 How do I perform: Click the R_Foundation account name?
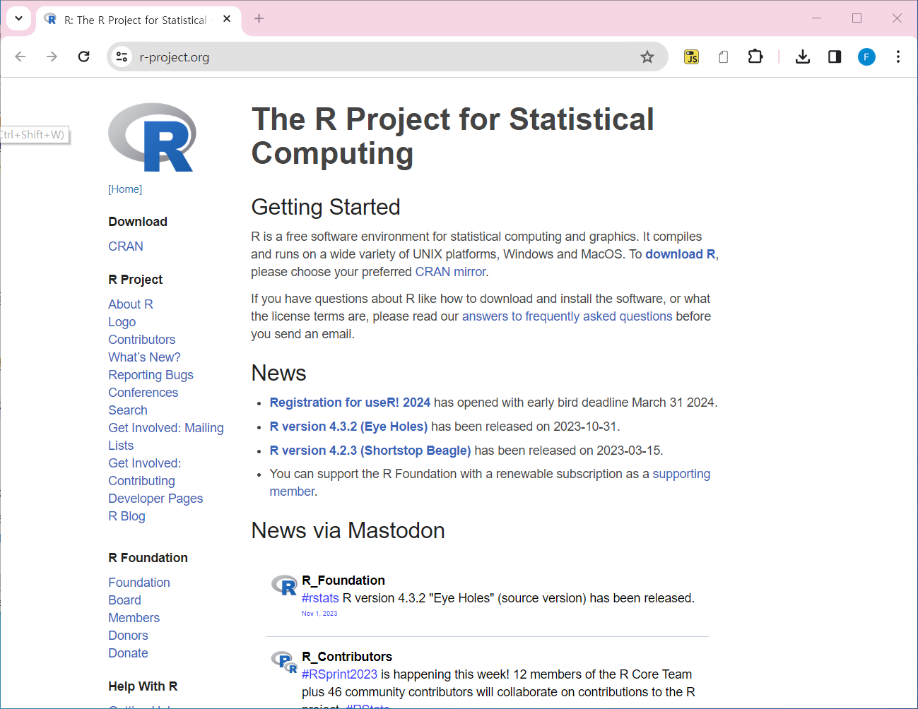tap(343, 580)
